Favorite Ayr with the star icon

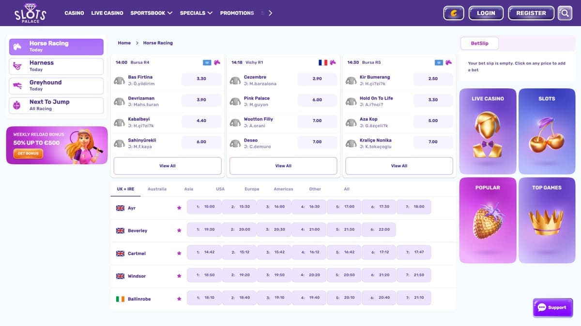click(179, 208)
